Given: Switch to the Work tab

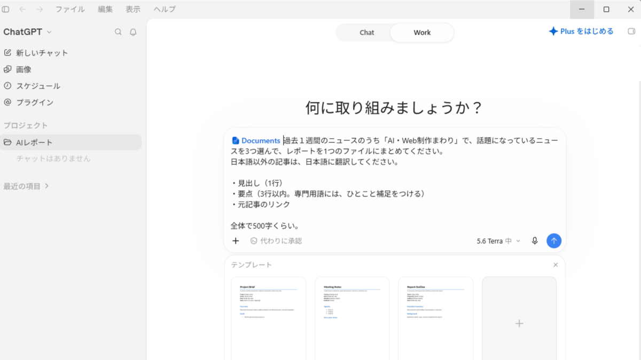Looking at the screenshot, I should coord(422,33).
